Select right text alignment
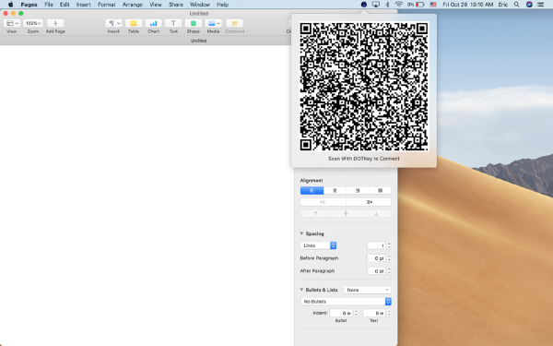 (x=358, y=191)
